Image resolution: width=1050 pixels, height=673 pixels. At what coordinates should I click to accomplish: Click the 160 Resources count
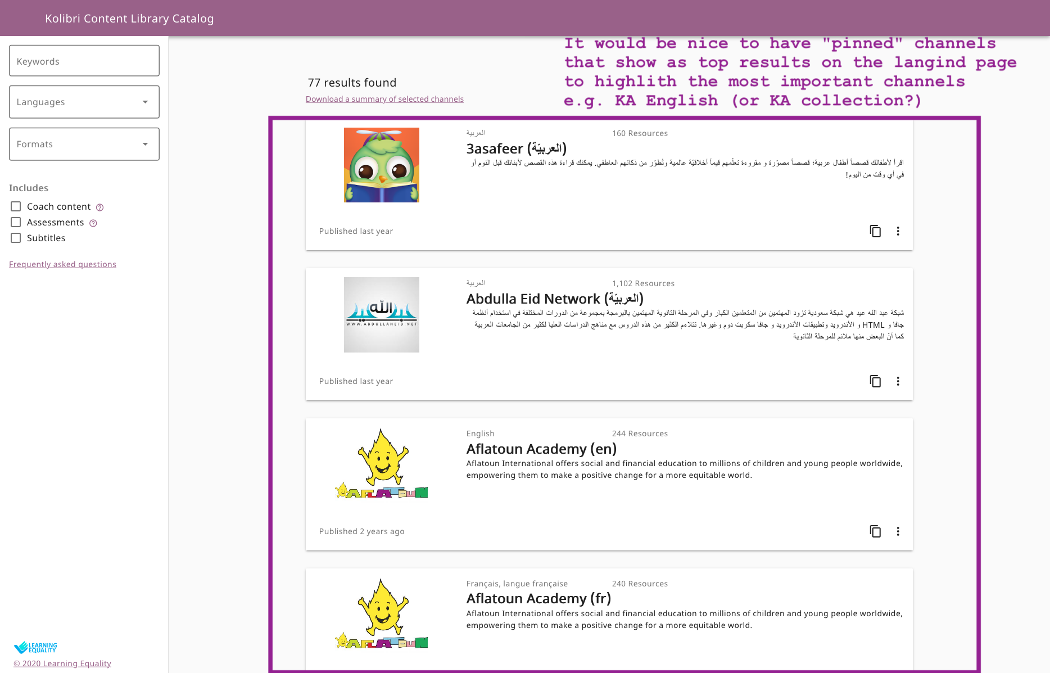click(x=640, y=133)
